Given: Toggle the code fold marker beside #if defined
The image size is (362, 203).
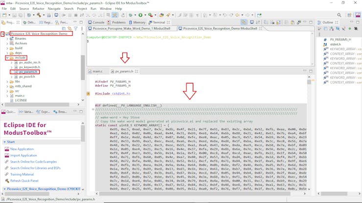Looking at the screenshot, I should click(93, 109).
